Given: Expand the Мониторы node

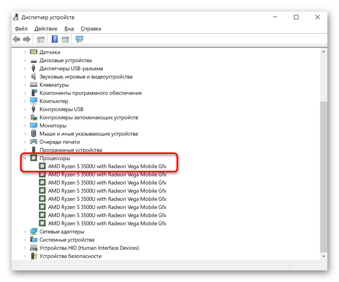Looking at the screenshot, I should (25, 125).
